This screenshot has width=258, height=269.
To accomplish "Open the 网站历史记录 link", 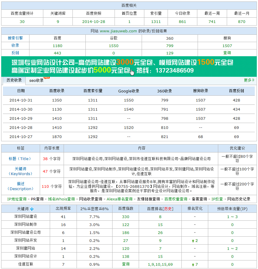I will coord(239,199).
